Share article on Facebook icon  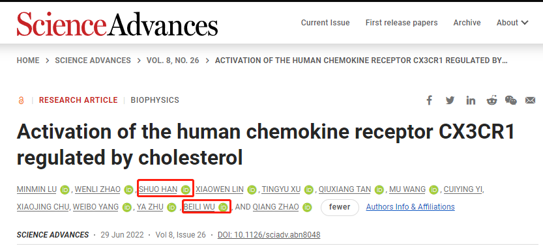[429, 100]
